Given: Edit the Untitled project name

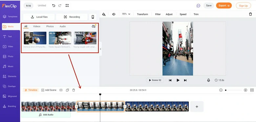Looking at the screenshot, I should tap(42, 6).
